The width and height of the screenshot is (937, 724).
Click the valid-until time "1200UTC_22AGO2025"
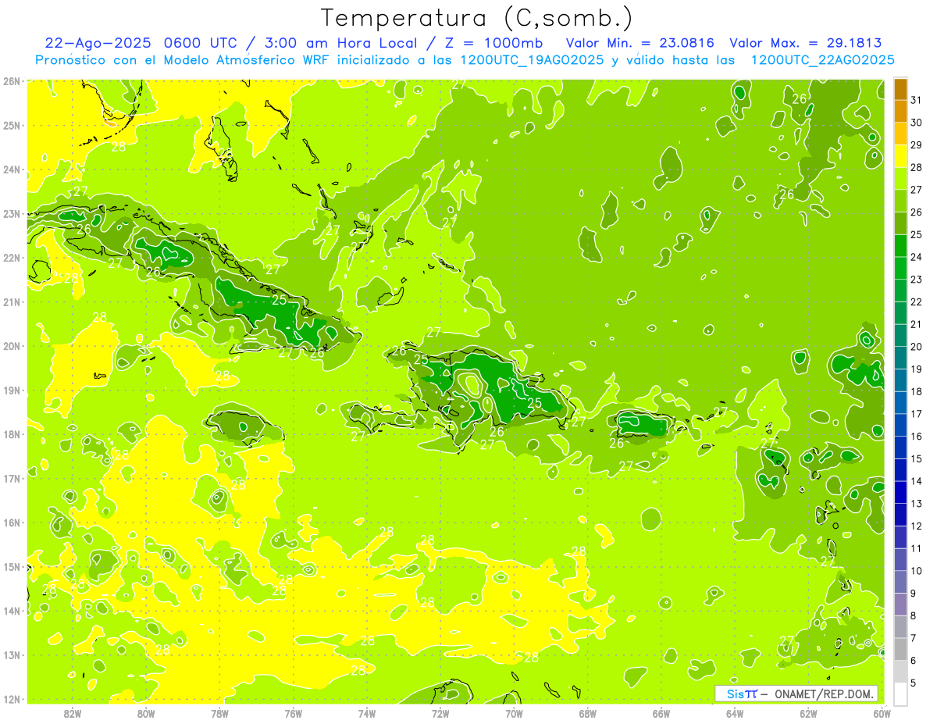point(822,60)
